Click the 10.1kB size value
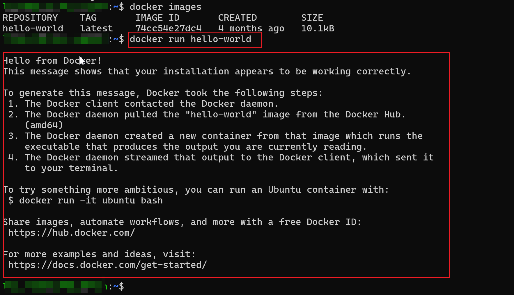The image size is (514, 295). pos(318,28)
